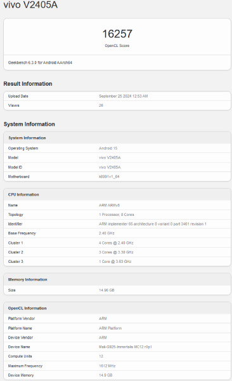
Task: Select the "Base Frequency" row label
Action: 22,234
